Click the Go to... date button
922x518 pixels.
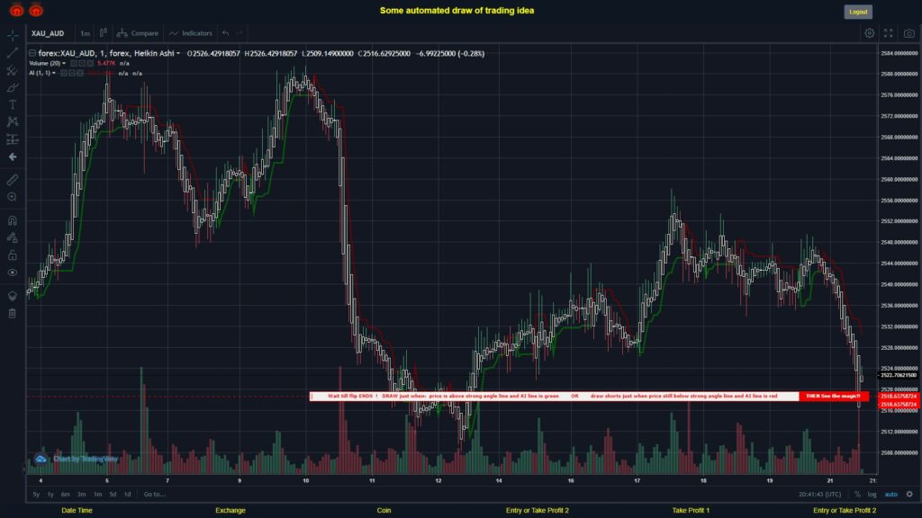pyautogui.click(x=155, y=495)
